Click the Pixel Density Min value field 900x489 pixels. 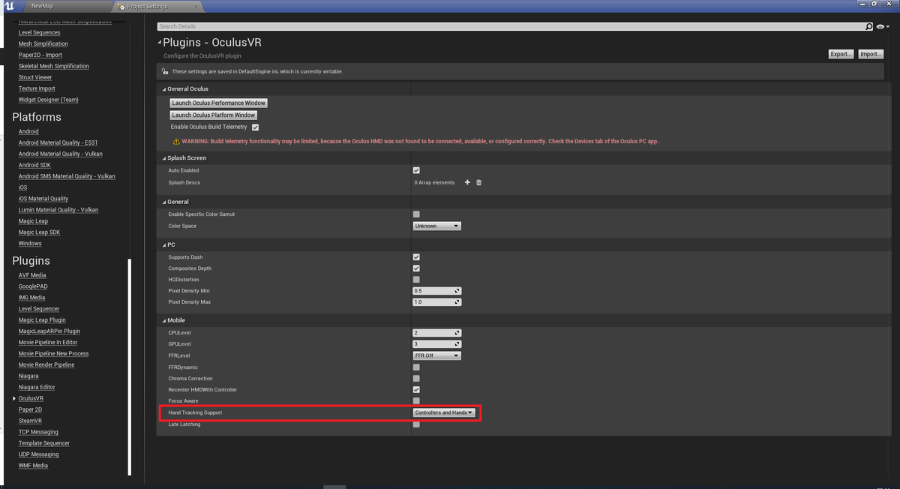click(x=436, y=291)
